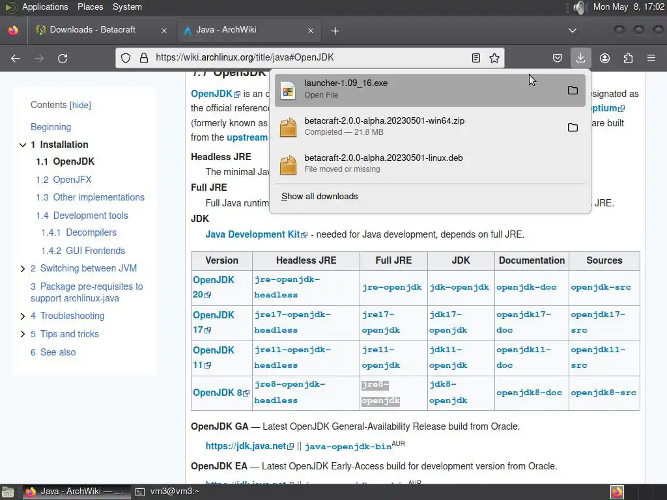Jump to 6 See also

[53, 352]
